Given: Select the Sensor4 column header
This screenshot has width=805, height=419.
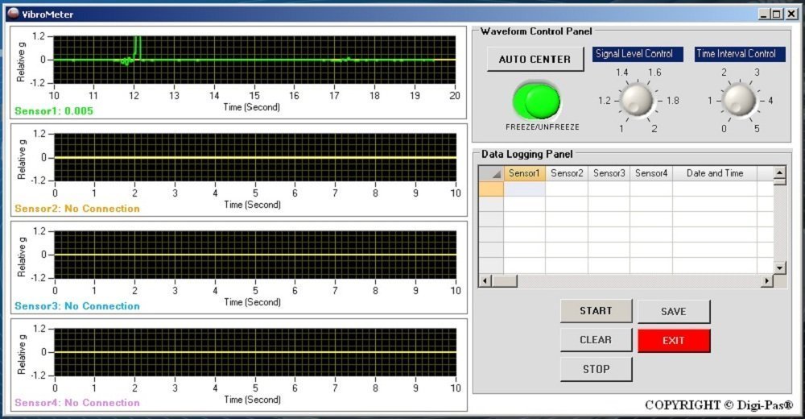Looking at the screenshot, I should [x=650, y=173].
